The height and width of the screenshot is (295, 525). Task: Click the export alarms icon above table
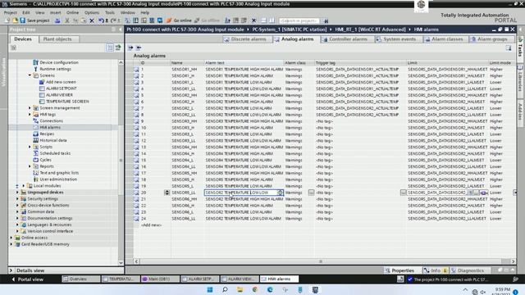tap(130, 48)
